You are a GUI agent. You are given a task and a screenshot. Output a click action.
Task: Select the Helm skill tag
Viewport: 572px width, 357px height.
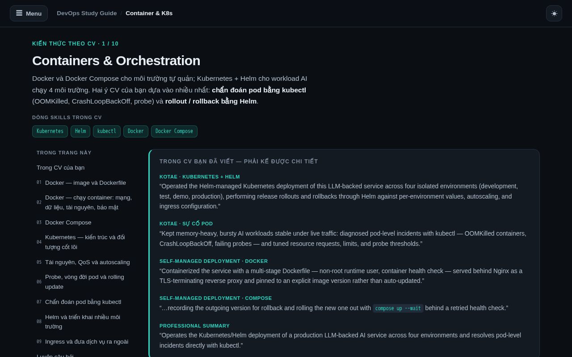(80, 131)
